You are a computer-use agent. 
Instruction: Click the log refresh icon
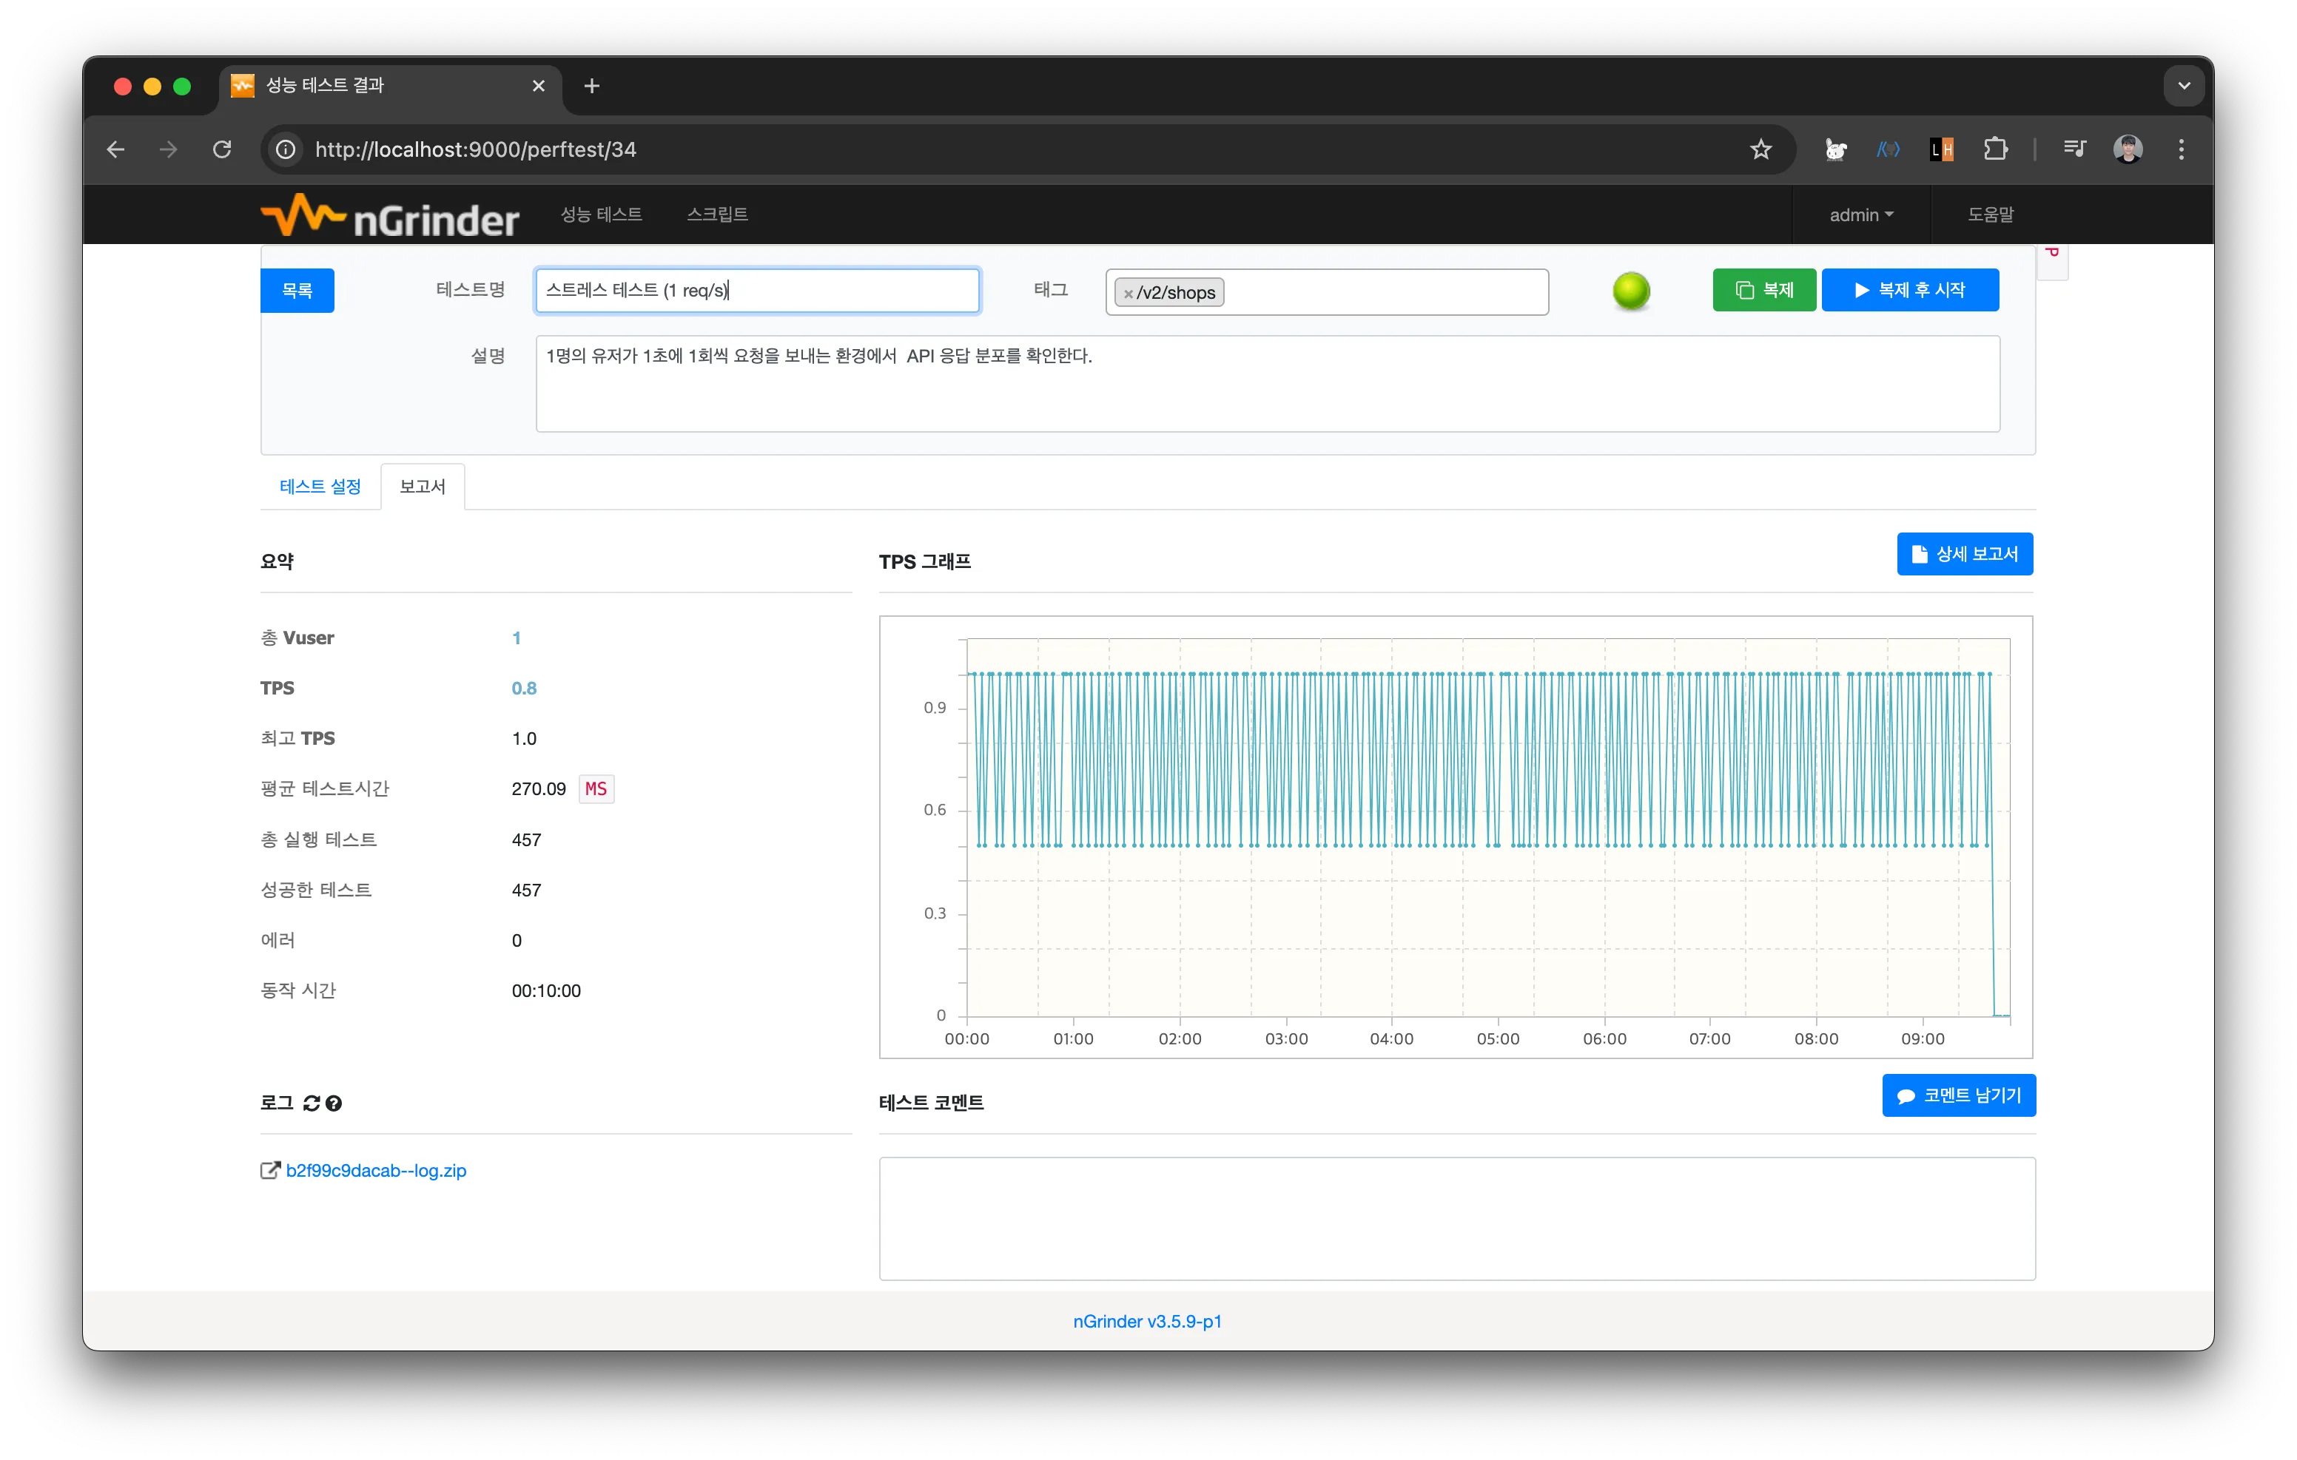[x=311, y=1104]
